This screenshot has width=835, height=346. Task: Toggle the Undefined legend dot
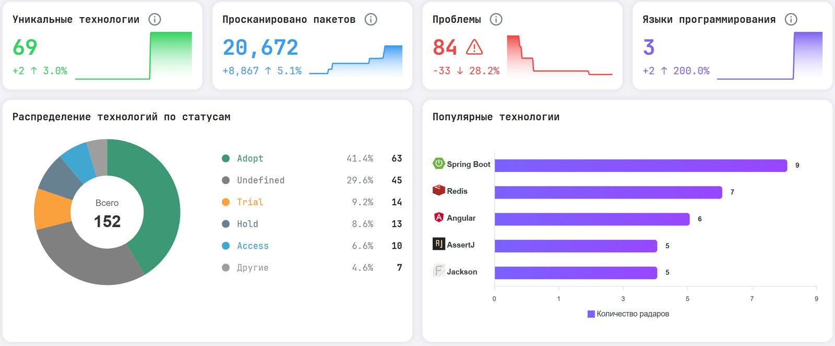coord(226,180)
